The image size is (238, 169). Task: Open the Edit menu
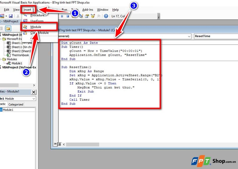point(7,10)
